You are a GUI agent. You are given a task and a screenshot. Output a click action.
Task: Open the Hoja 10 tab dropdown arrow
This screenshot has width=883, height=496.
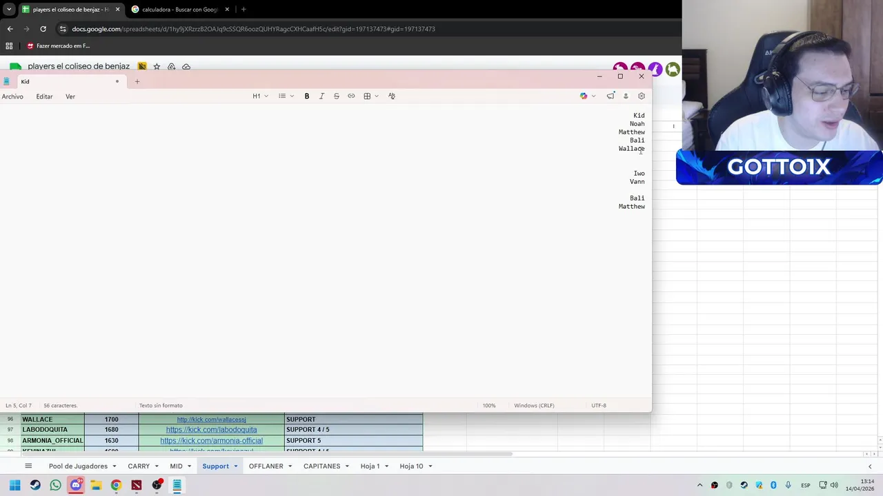[x=430, y=466]
